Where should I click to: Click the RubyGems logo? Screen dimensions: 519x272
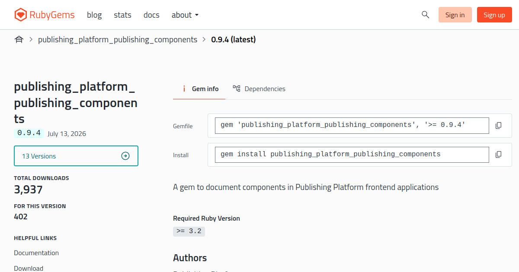[x=44, y=15]
